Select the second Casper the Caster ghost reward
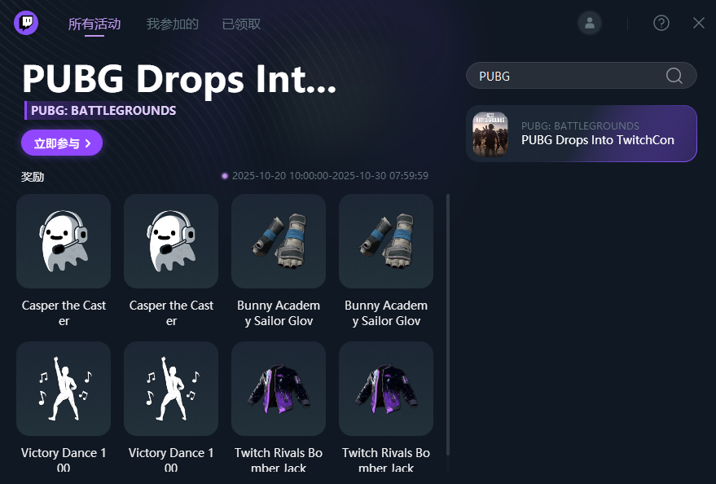 (x=171, y=241)
